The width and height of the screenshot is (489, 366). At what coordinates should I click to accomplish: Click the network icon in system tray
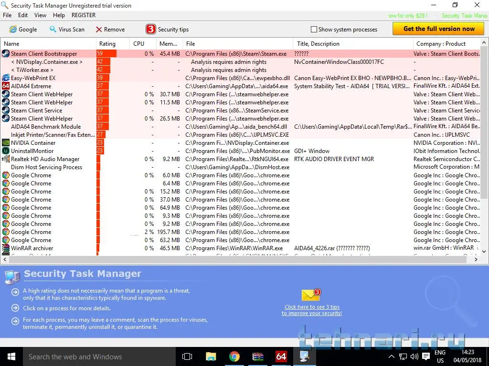403,356
